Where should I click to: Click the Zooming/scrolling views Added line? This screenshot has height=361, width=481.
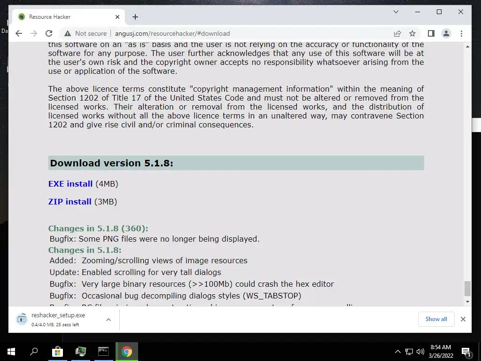point(148,260)
